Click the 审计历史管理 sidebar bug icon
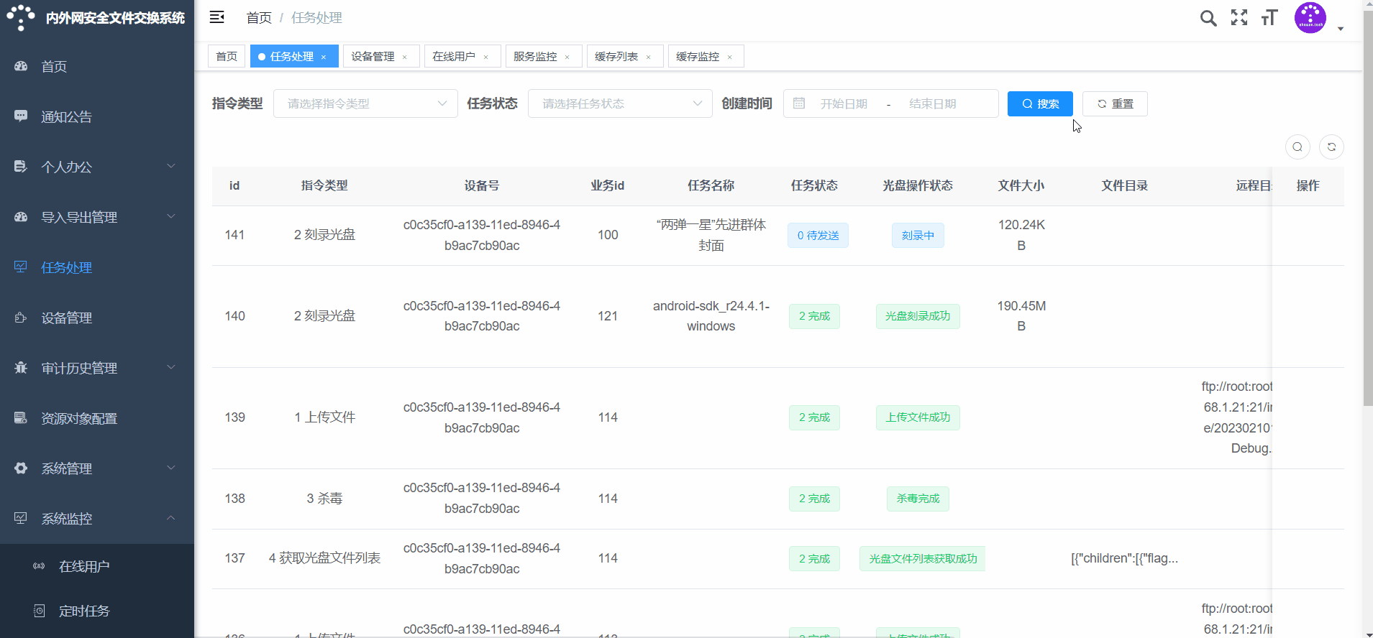 click(21, 368)
